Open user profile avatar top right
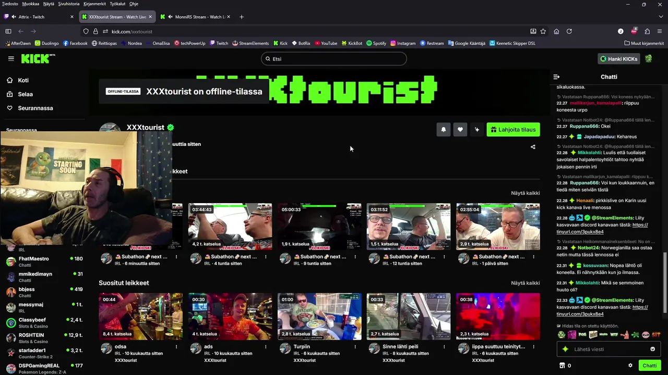 (649, 59)
